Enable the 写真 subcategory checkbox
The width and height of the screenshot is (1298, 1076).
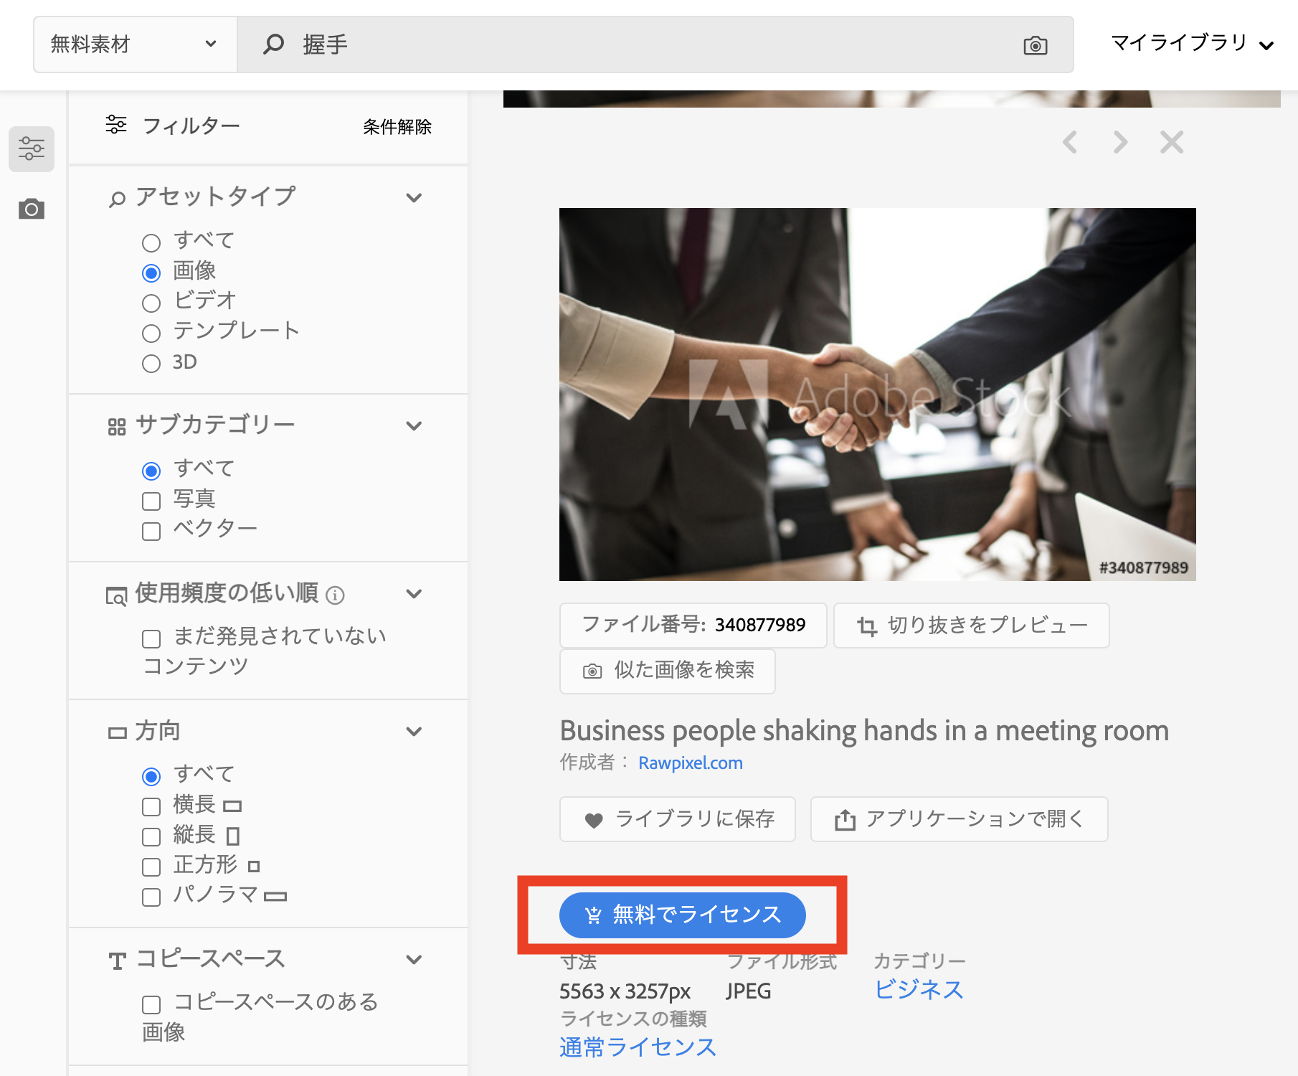click(x=151, y=501)
